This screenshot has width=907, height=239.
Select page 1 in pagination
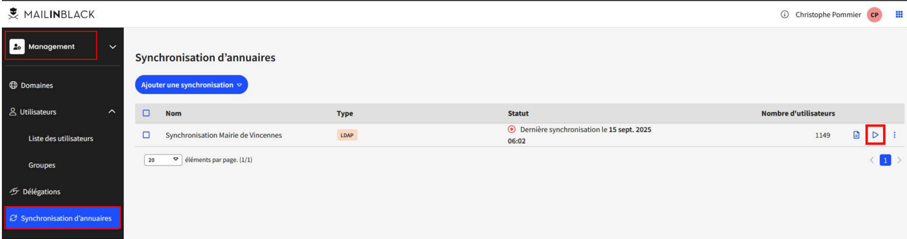(885, 160)
